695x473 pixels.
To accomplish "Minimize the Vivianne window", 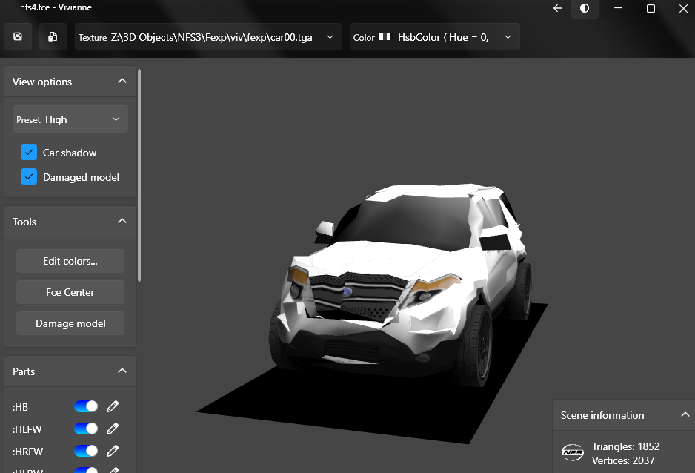I will click(619, 8).
